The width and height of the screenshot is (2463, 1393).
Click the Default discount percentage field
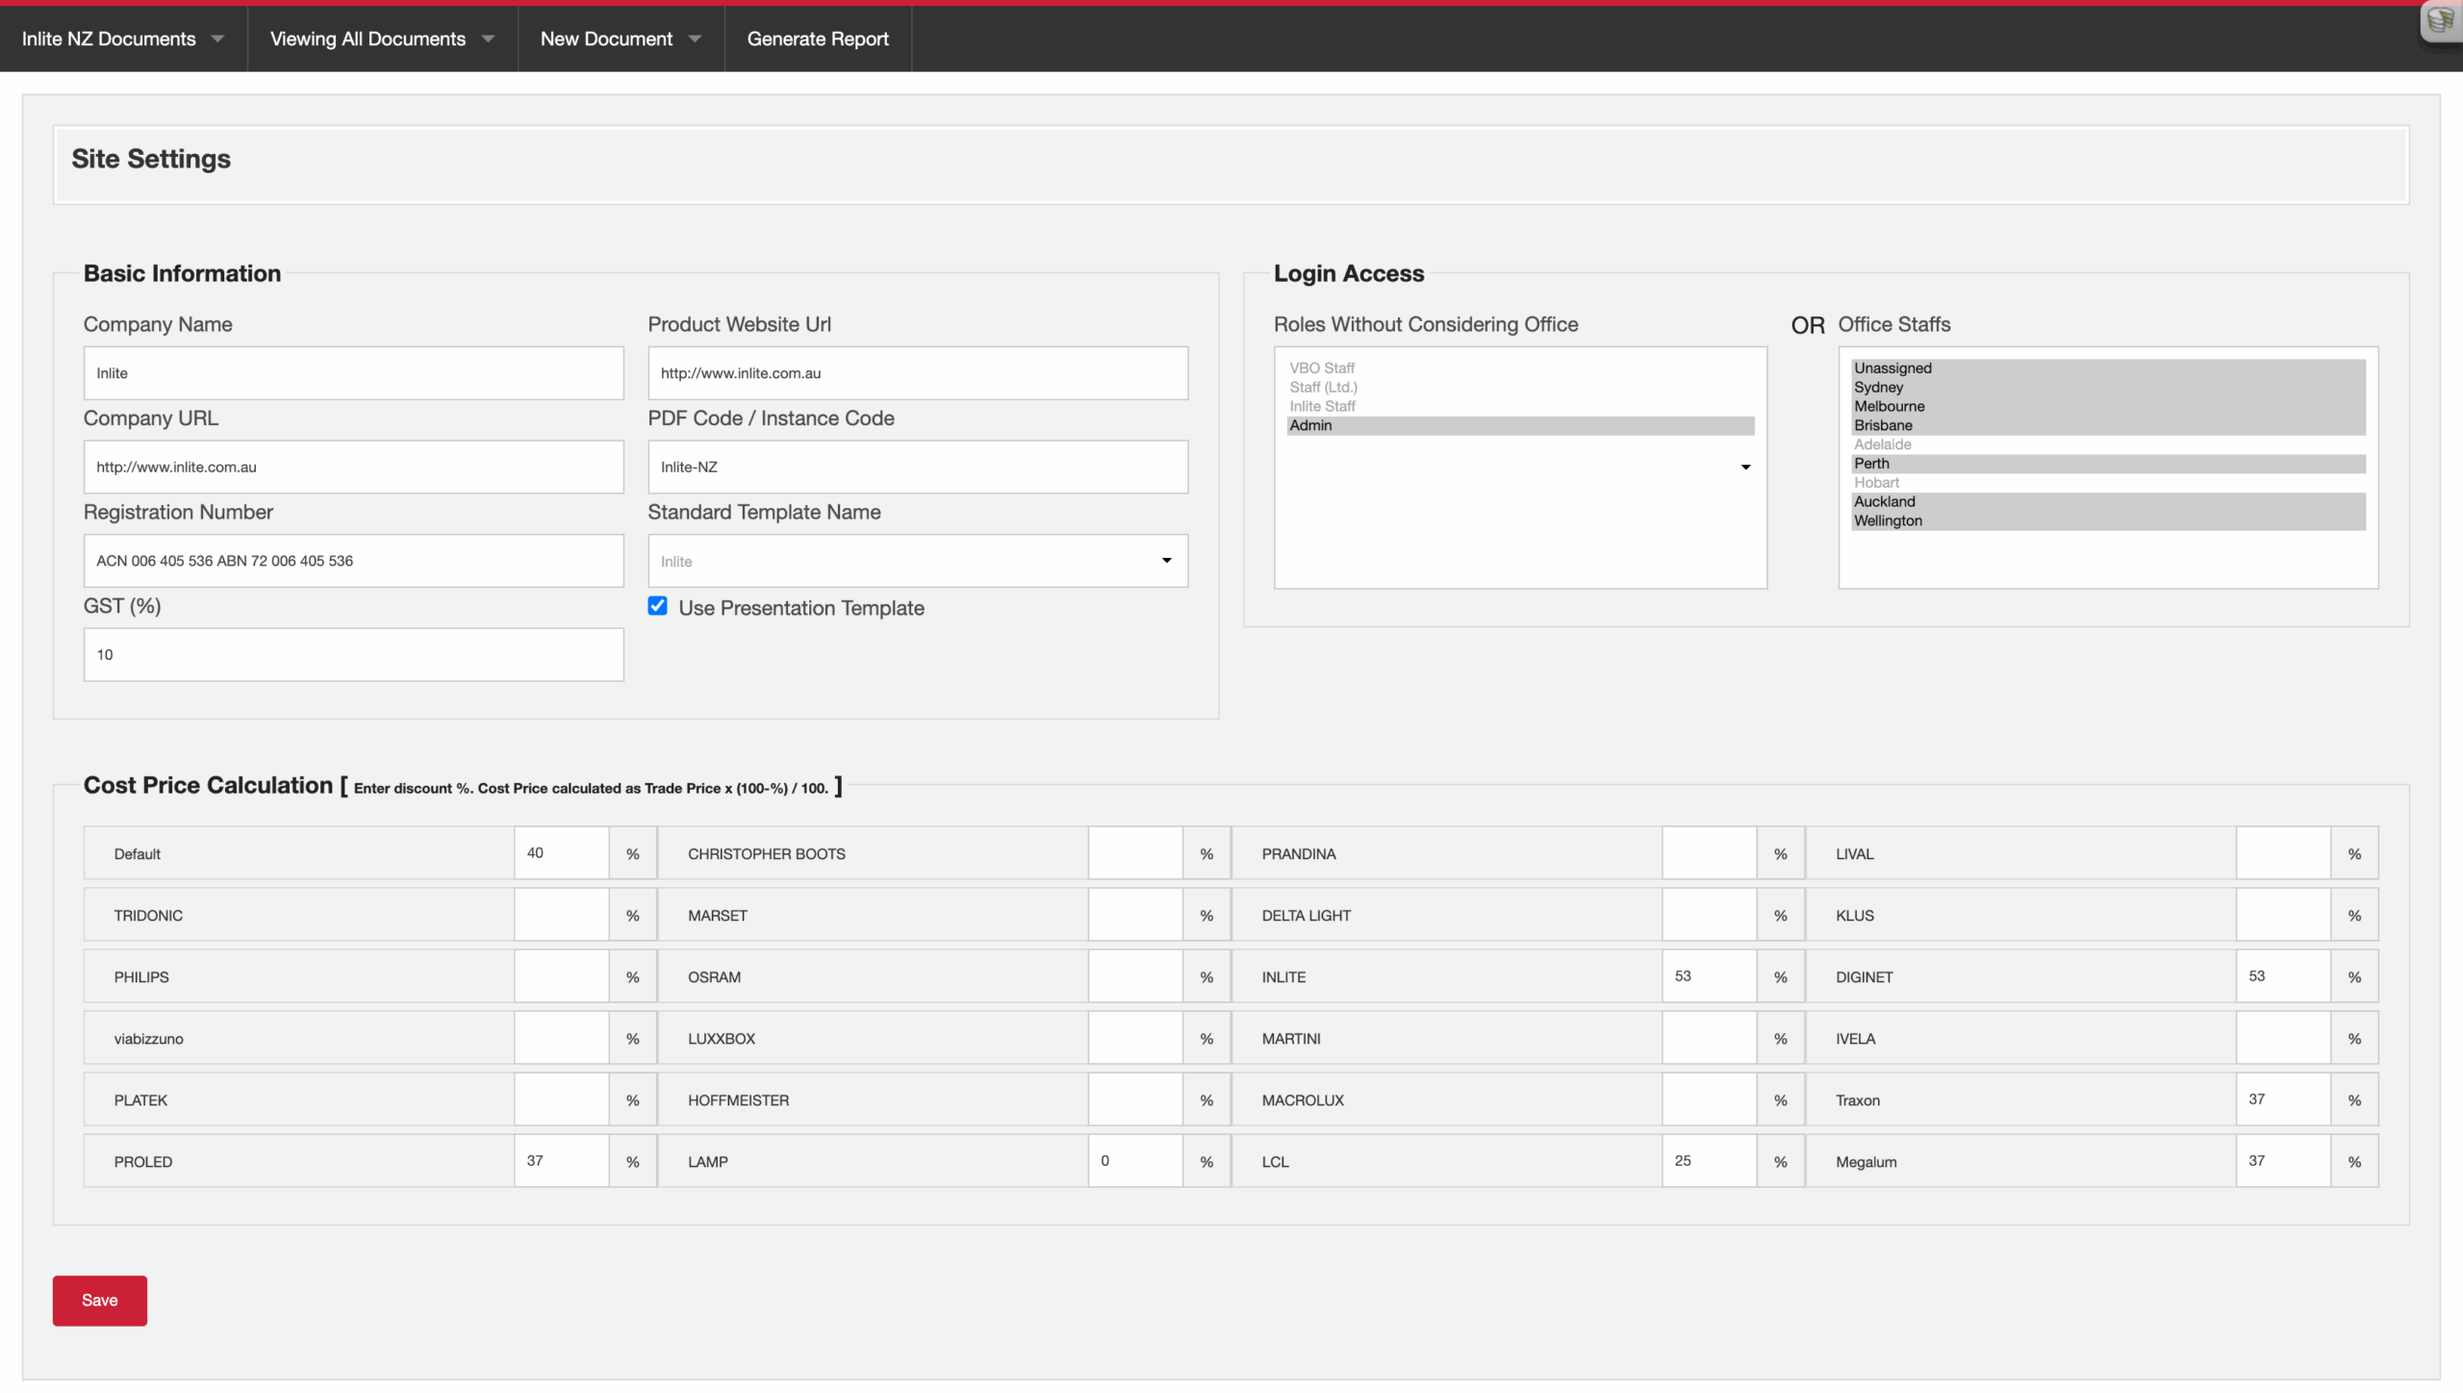pyautogui.click(x=561, y=853)
